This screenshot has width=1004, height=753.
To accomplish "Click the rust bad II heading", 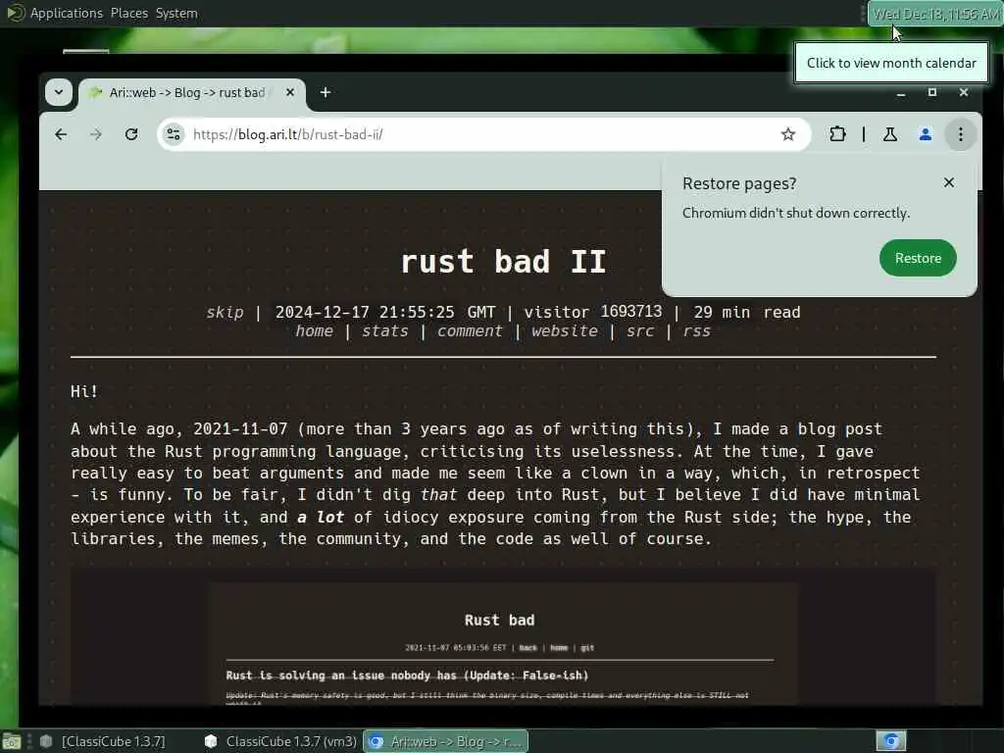I will pyautogui.click(x=503, y=261).
